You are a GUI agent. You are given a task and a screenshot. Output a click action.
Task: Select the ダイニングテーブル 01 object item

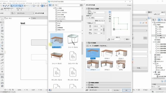coord(57,74)
